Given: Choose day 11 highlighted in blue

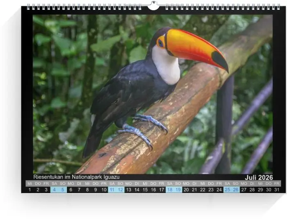Looking at the screenshot, I should 112,190.
